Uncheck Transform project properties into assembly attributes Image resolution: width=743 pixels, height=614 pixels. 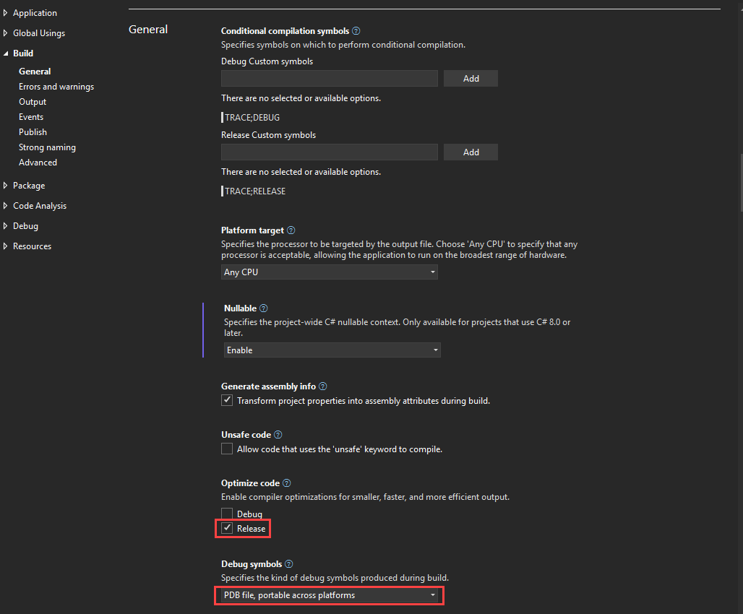tap(227, 399)
